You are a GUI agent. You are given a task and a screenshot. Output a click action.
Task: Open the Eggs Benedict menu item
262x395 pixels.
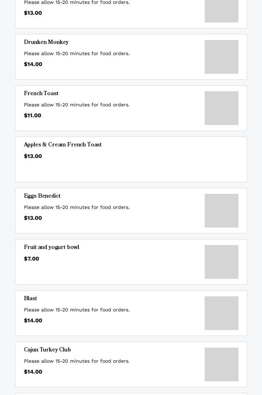pyautogui.click(x=42, y=196)
